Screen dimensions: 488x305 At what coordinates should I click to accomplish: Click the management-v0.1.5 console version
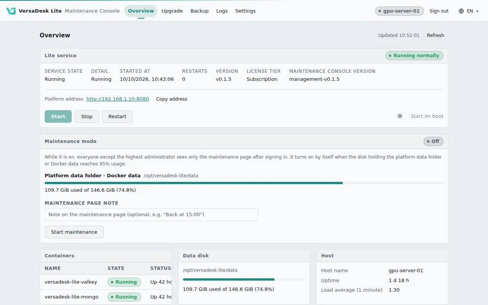coord(314,79)
